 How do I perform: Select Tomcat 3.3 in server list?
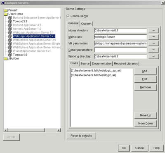pyautogui.click(x=20, y=22)
